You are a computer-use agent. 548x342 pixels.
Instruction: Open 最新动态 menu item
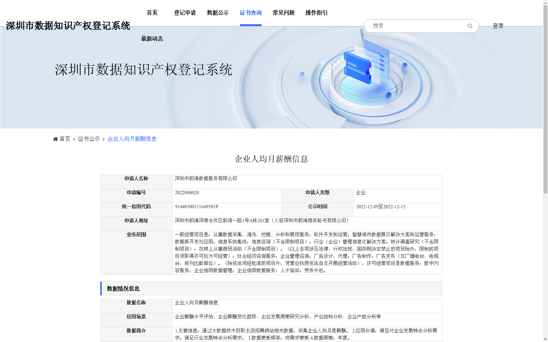pyautogui.click(x=152, y=39)
